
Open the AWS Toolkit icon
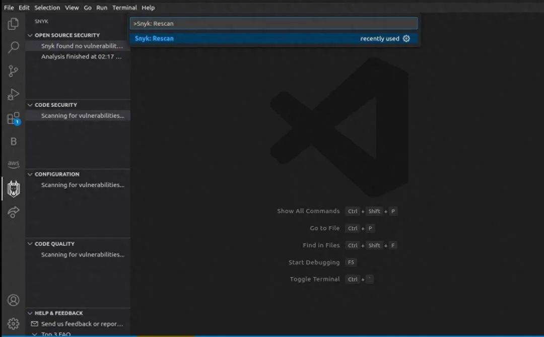13,164
